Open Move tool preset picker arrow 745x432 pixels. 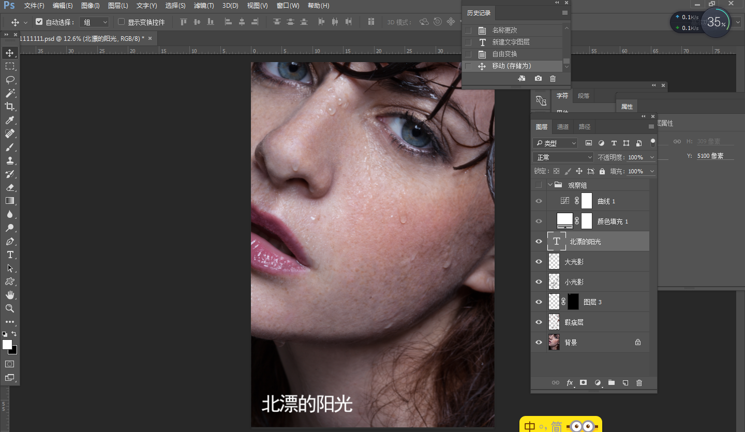click(x=25, y=23)
